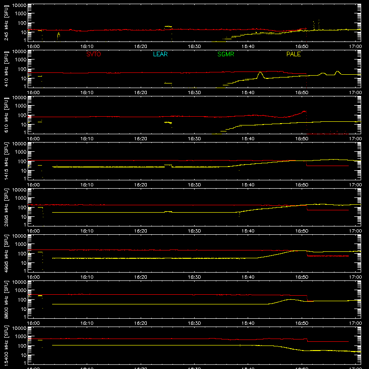Select the "410 MHz [SFU]" axis title
Image resolution: width=369 pixels, height=369 pixels.
tap(6, 69)
